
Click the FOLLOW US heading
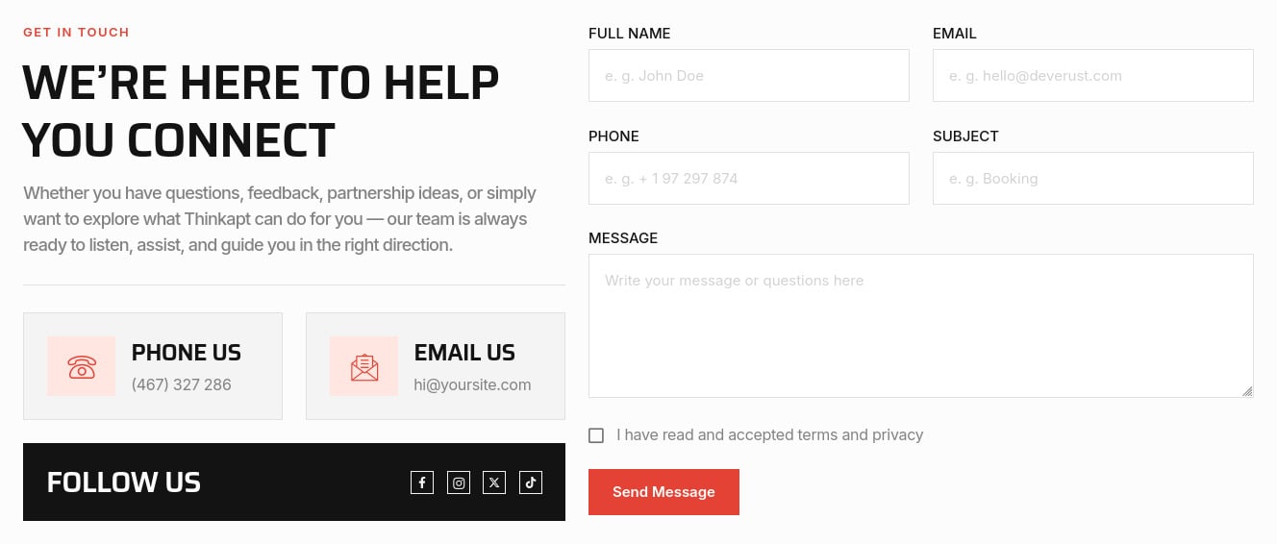click(x=124, y=482)
